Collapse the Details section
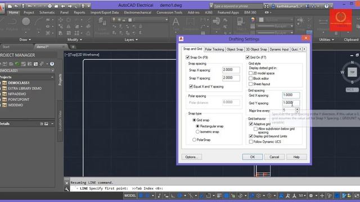The image size is (360, 202). [x=52, y=123]
